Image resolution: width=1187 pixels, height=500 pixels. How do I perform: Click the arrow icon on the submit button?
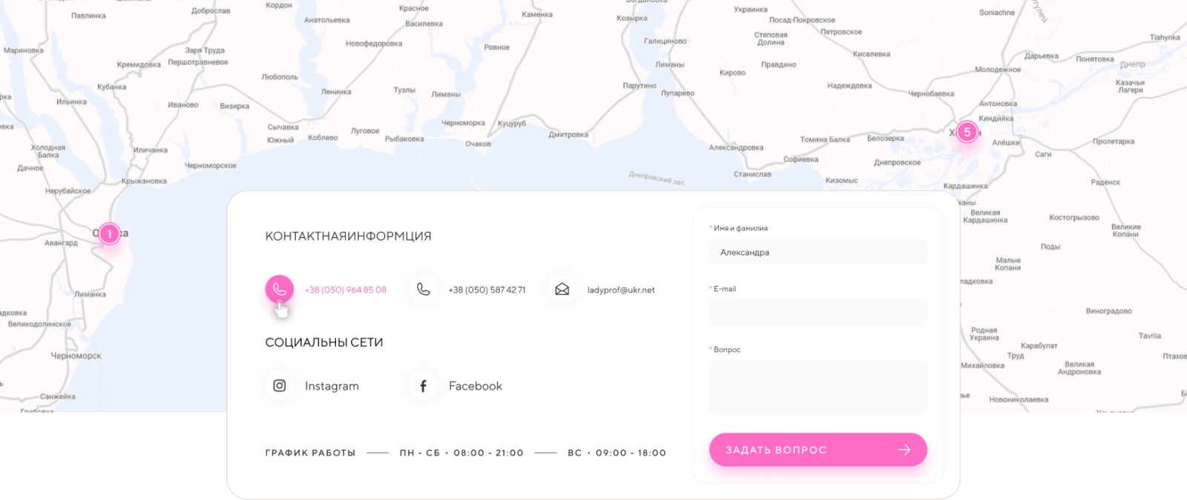pyautogui.click(x=904, y=450)
